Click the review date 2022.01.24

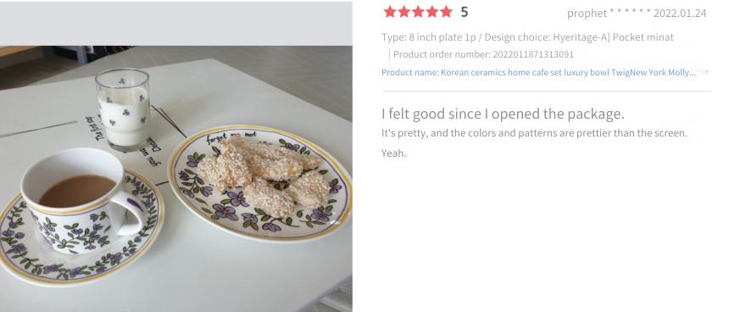[x=680, y=14]
